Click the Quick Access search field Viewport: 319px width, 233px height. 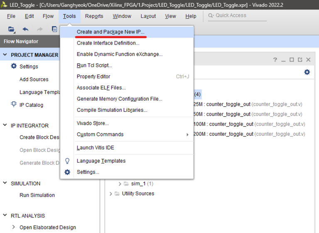pos(237,15)
